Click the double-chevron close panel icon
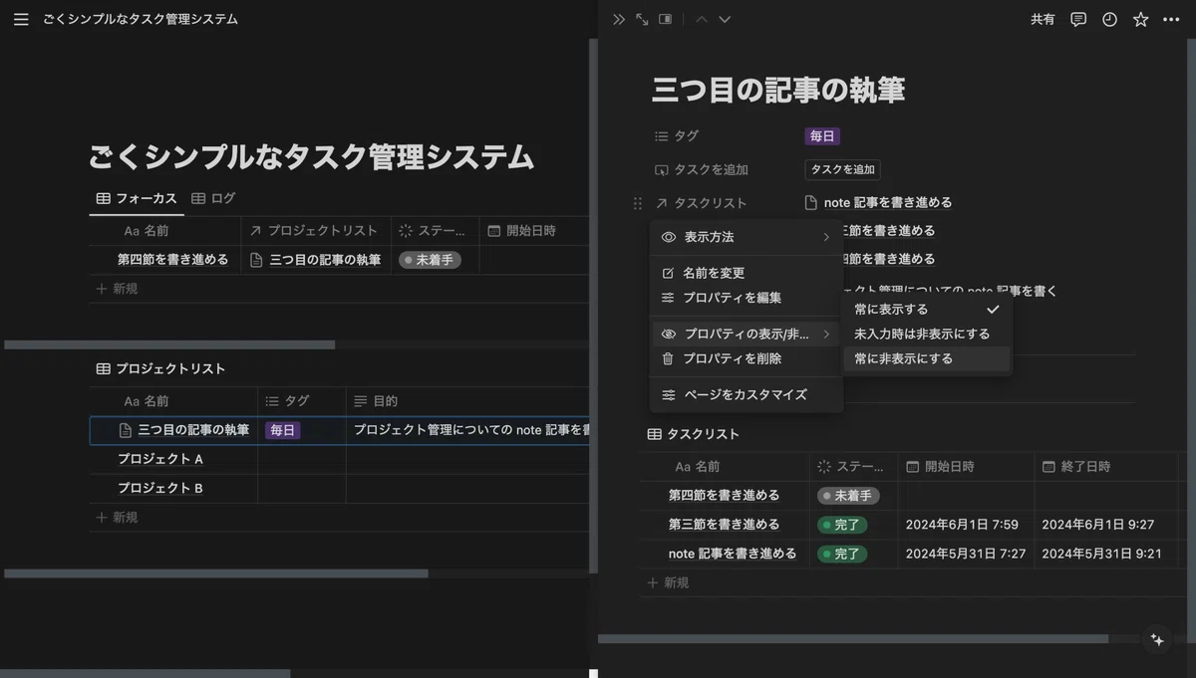Image resolution: width=1196 pixels, height=678 pixels. pos(619,19)
